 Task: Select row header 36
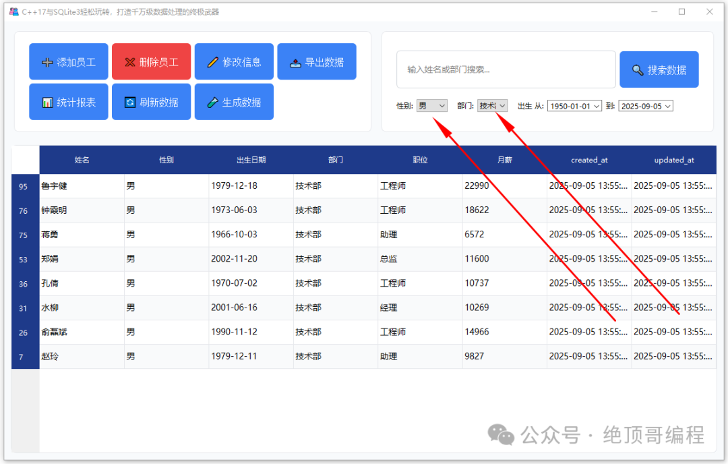[x=26, y=284]
